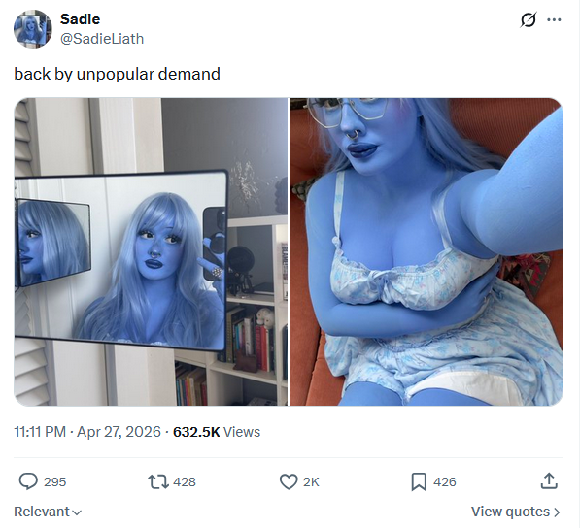Screen dimensions: 580x528
Task: Open the three-dot more options menu
Action: click(554, 20)
